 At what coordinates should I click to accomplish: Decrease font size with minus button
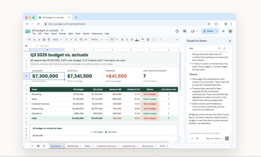tap(107, 40)
